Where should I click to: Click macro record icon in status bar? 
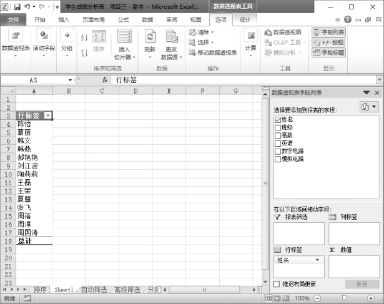27,298
